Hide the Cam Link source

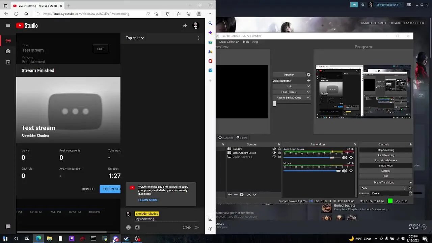[x=274, y=149]
